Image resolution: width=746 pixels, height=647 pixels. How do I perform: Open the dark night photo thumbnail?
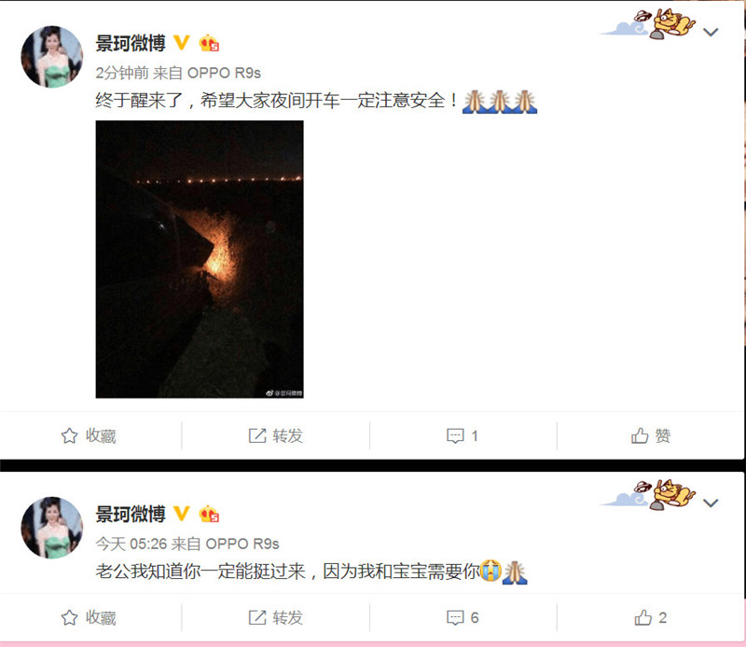click(x=200, y=259)
